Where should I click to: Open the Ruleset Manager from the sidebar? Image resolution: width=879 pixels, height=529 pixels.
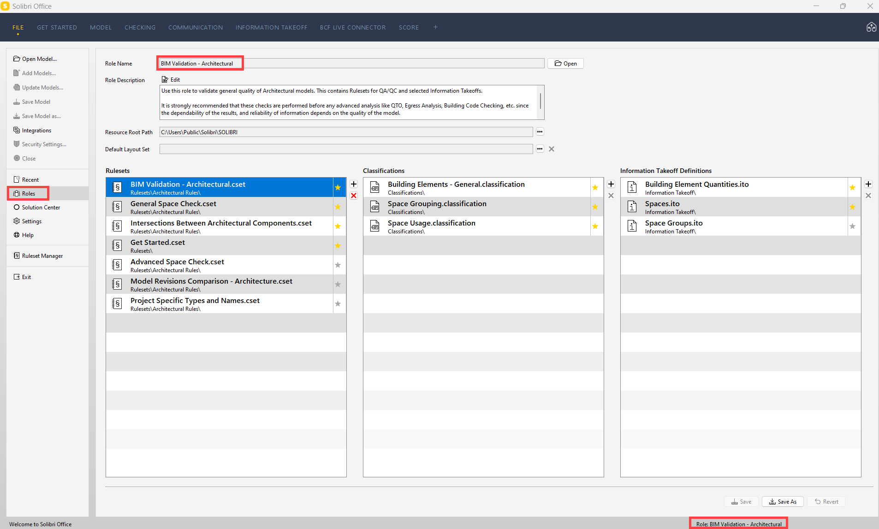pos(42,256)
